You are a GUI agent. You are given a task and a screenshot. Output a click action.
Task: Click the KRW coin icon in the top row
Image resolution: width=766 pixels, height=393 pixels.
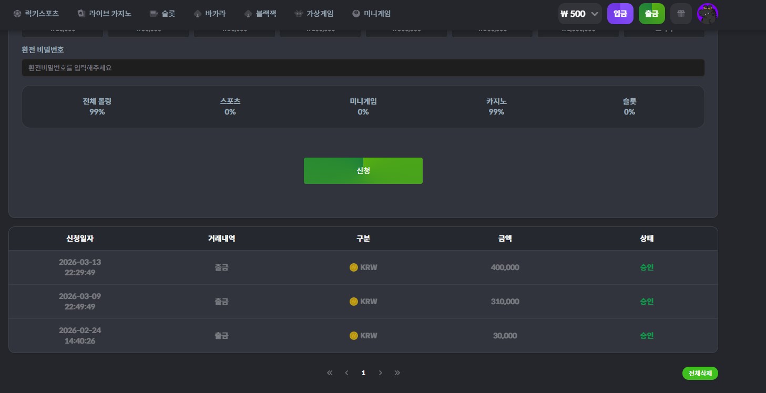354,267
